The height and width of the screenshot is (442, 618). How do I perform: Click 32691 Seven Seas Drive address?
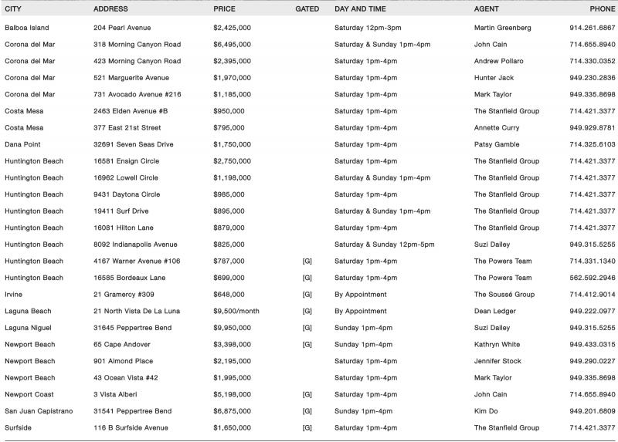click(134, 144)
